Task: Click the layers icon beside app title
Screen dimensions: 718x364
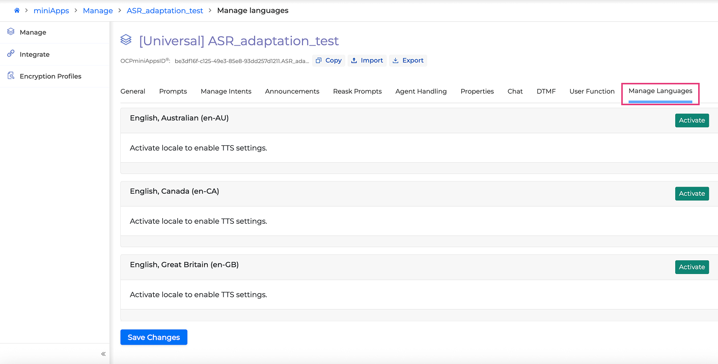Action: click(126, 40)
